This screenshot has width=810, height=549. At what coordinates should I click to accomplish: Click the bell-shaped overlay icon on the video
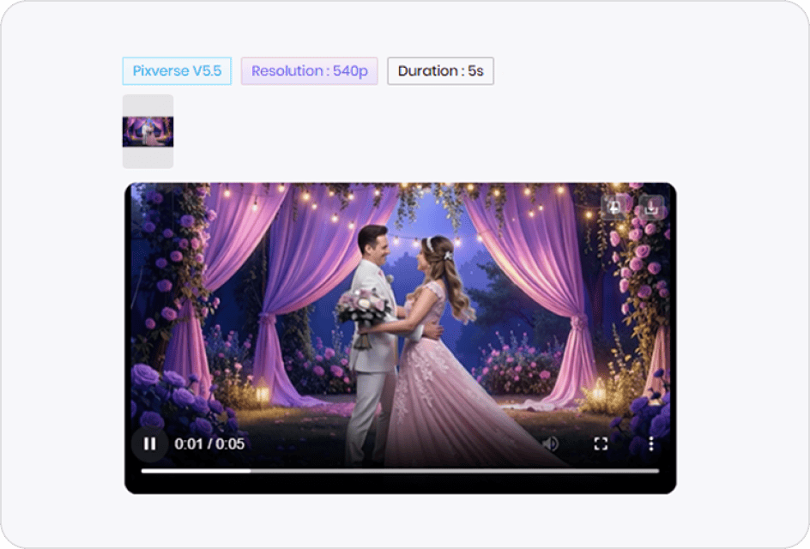614,206
